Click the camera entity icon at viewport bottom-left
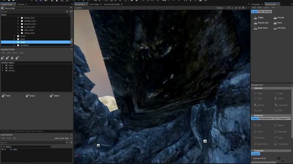This screenshot has width=293, height=164. point(98,145)
